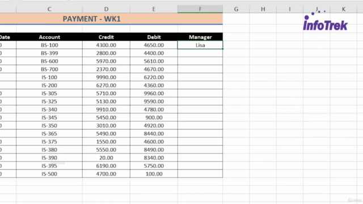363x204 pixels.
Task: Select credit value 20.00
Action: (106, 158)
